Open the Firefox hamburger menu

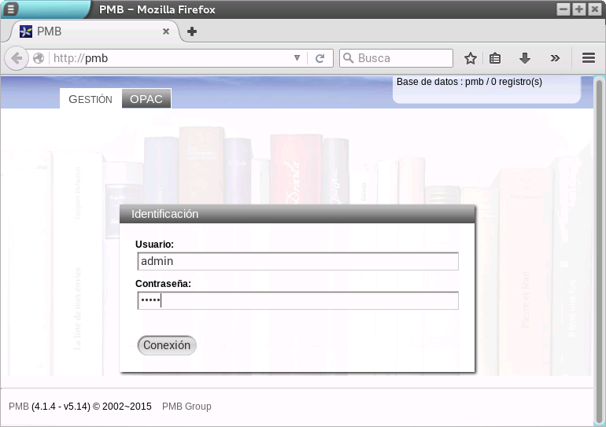tap(588, 58)
